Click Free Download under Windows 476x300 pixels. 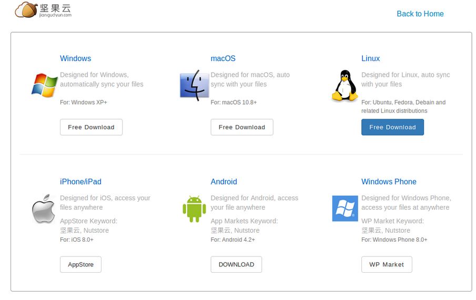pos(91,127)
